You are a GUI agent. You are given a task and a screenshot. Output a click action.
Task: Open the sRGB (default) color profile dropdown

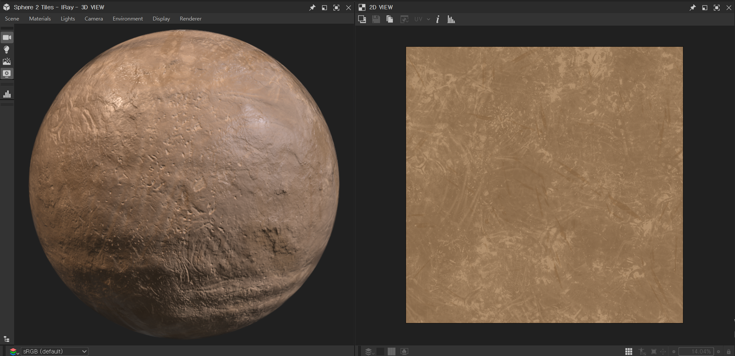click(55, 351)
